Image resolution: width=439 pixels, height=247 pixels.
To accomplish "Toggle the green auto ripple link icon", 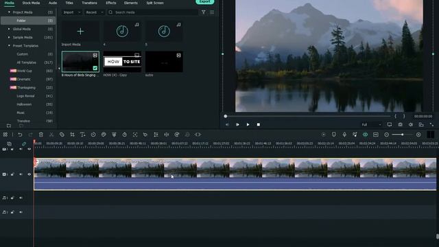I will pos(24,143).
